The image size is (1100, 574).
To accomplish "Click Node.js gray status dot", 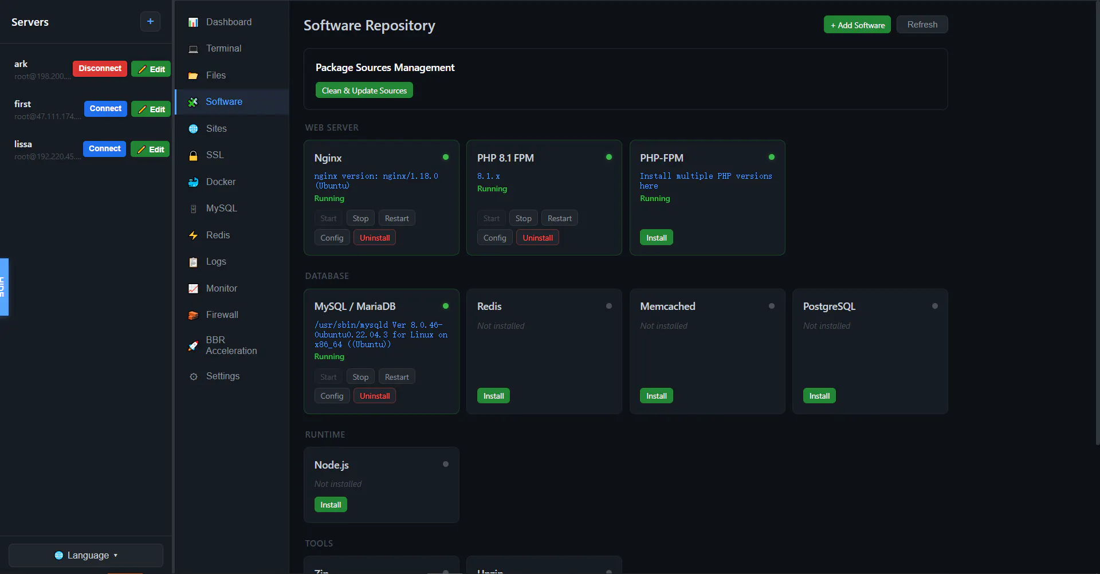I will (x=446, y=464).
